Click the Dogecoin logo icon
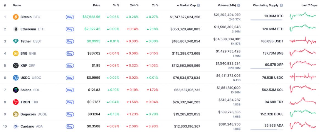 [16, 114]
